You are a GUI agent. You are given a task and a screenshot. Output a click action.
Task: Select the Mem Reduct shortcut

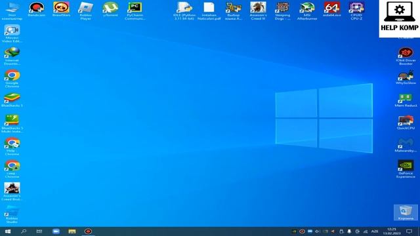pyautogui.click(x=406, y=100)
